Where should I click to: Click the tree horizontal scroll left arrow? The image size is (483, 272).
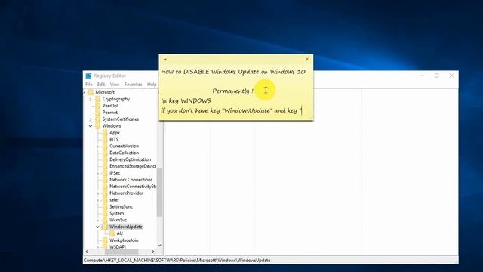coord(87,252)
